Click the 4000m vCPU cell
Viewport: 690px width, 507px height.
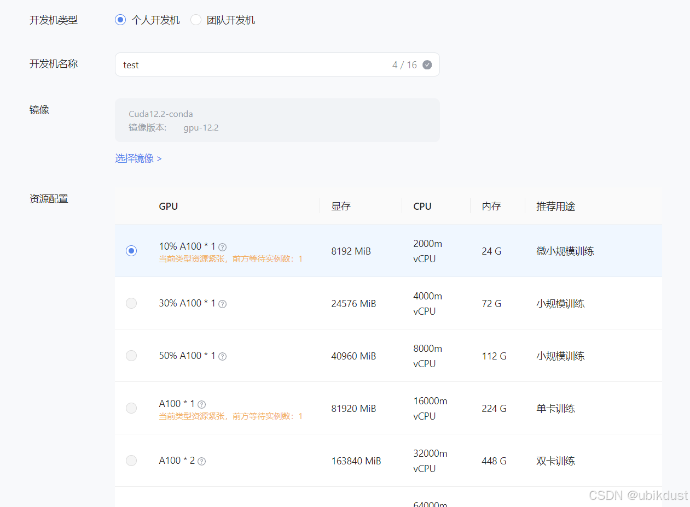coord(428,304)
